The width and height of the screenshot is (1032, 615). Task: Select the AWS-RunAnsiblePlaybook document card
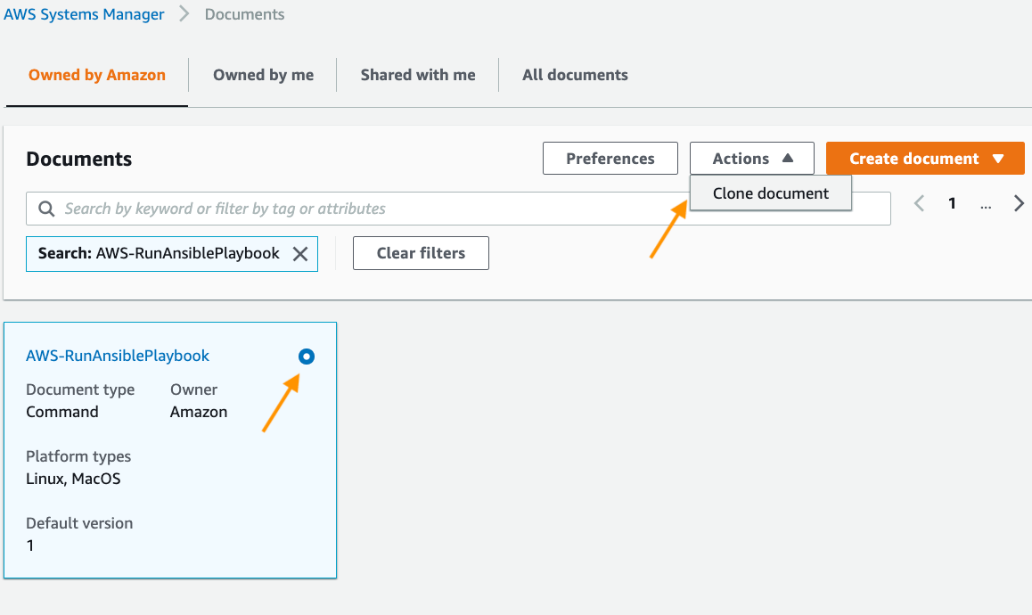pos(170,450)
